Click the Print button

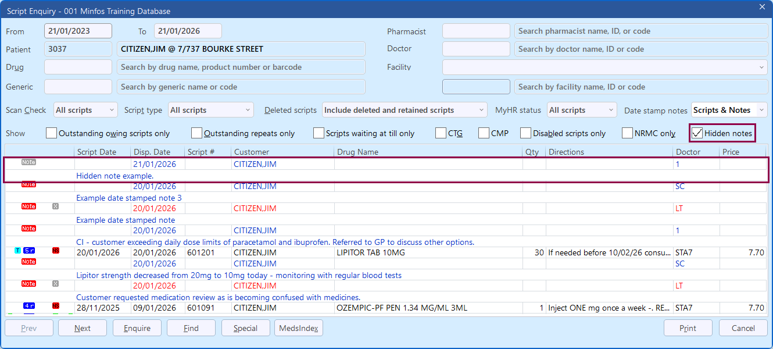tap(688, 328)
